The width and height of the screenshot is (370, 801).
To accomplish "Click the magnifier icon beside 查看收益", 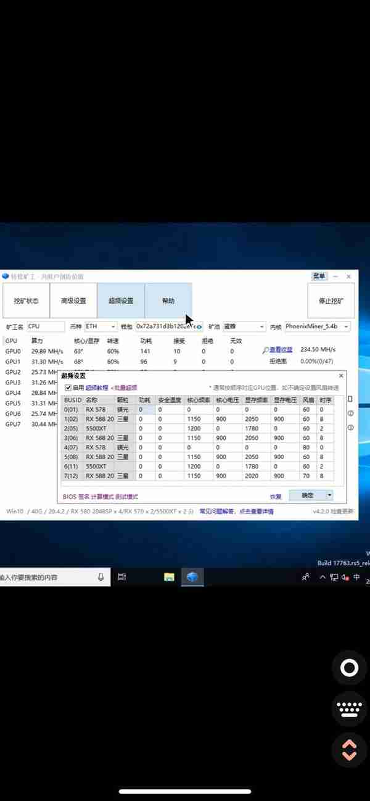I will click(x=265, y=351).
